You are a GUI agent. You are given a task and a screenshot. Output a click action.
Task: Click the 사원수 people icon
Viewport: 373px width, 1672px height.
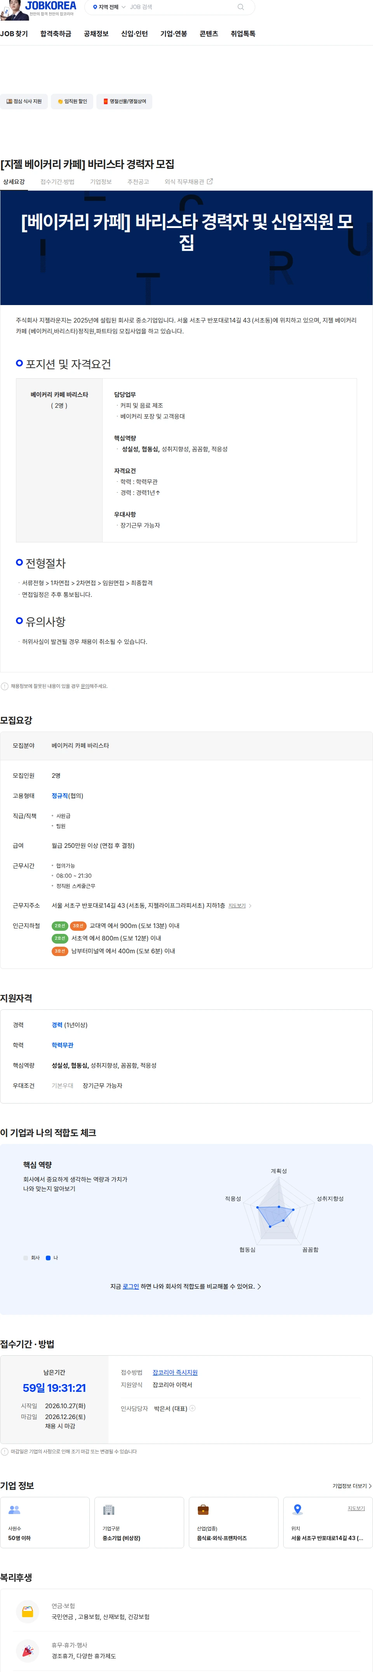click(14, 1510)
